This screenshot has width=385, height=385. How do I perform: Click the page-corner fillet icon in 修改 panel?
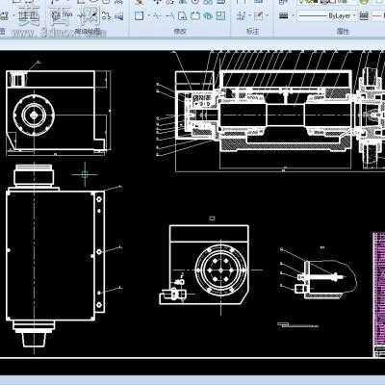[x=182, y=15]
